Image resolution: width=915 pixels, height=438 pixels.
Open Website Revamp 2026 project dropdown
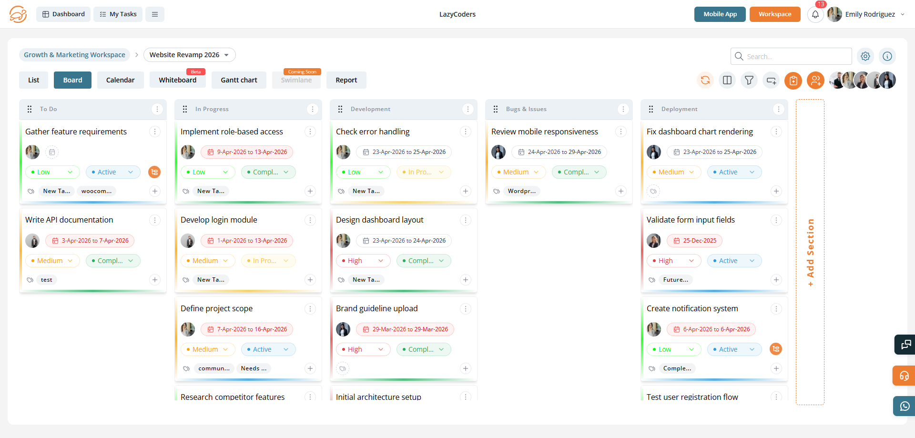[189, 55]
